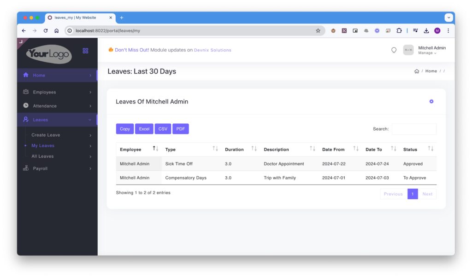The width and height of the screenshot is (472, 278).
Task: Click the settings gear in Leaves card
Action: pos(431,102)
